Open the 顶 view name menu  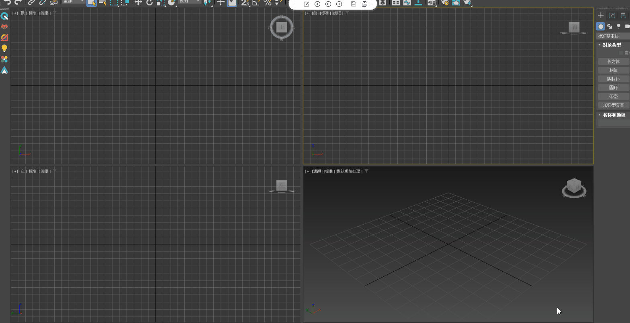(22, 13)
